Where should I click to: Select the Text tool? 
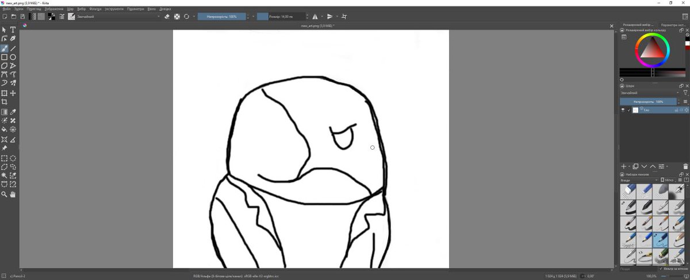tap(13, 29)
